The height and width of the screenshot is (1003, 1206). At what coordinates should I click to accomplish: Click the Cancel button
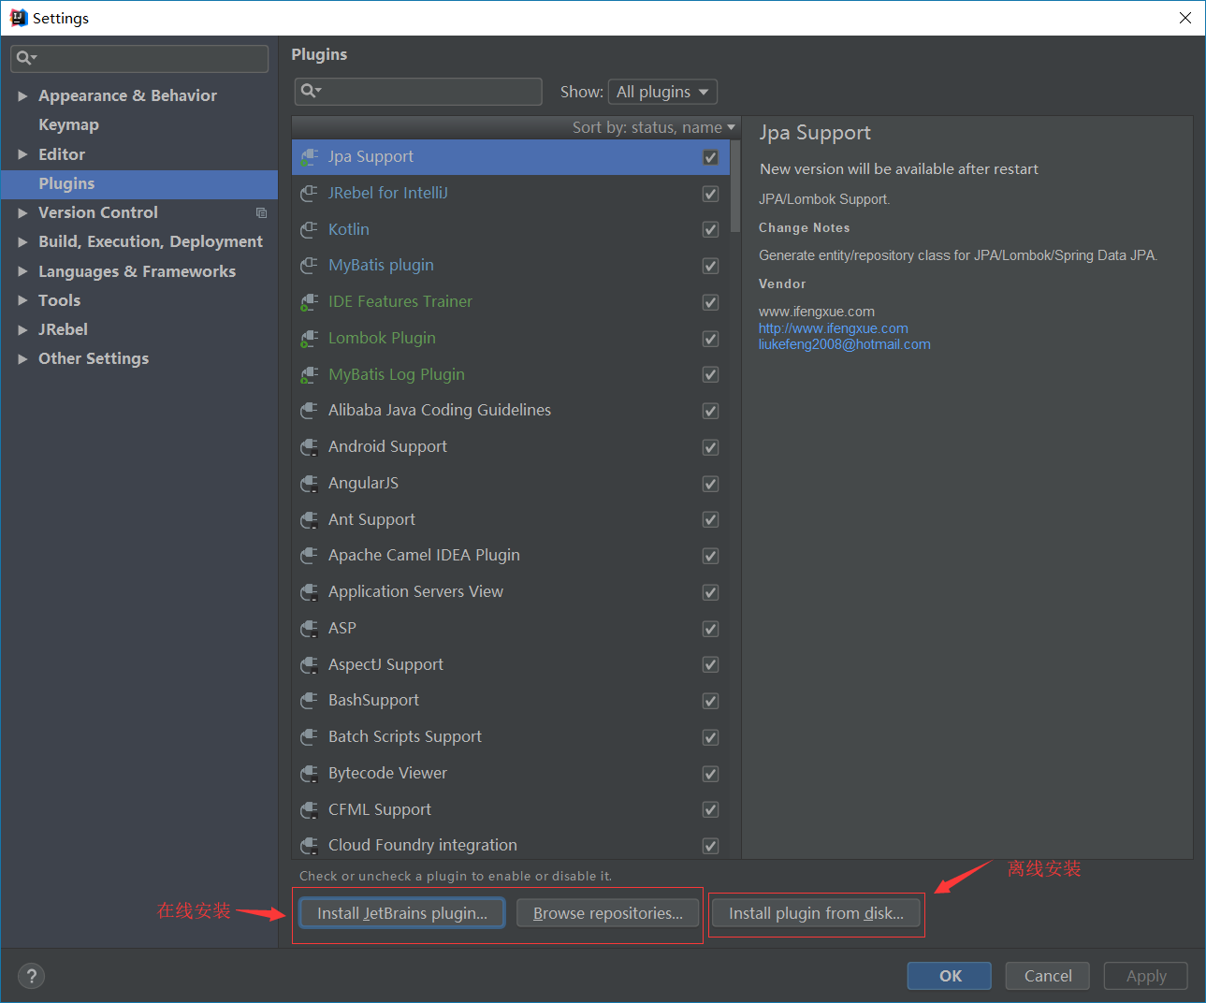pyautogui.click(x=1048, y=976)
